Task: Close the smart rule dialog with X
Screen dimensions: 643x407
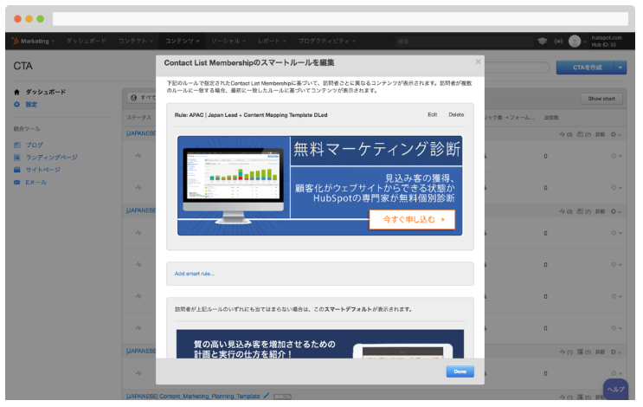Action: tap(478, 62)
